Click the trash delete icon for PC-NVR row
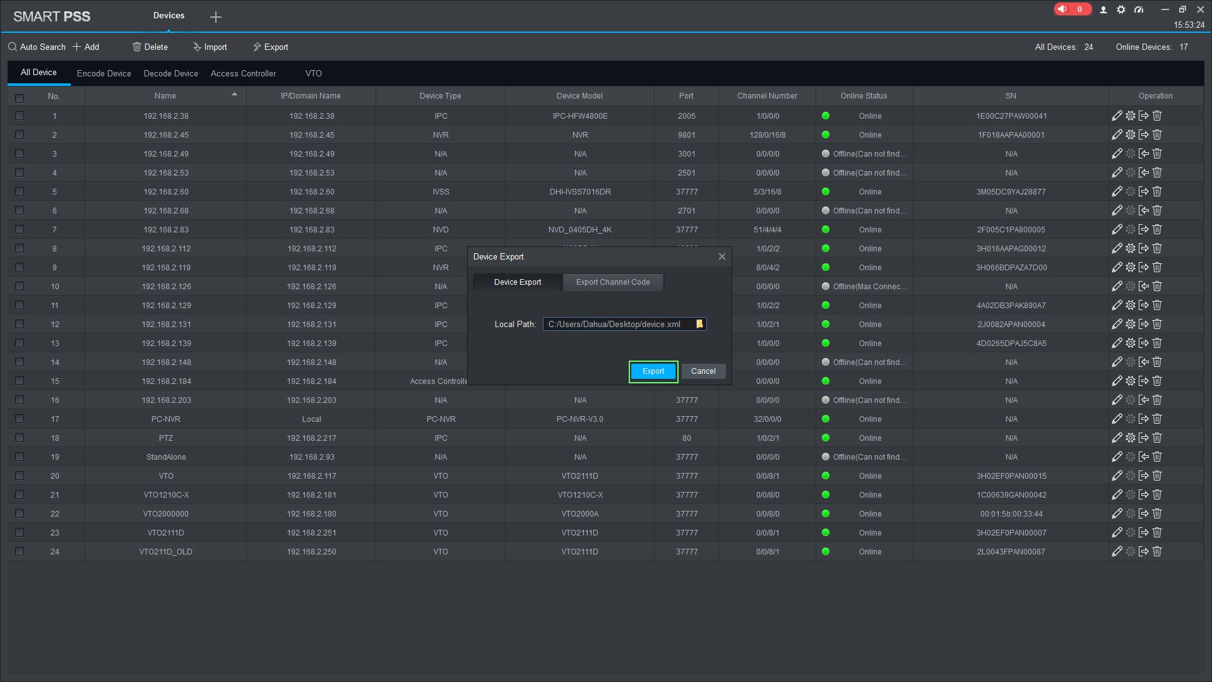1212x682 pixels. click(1157, 419)
